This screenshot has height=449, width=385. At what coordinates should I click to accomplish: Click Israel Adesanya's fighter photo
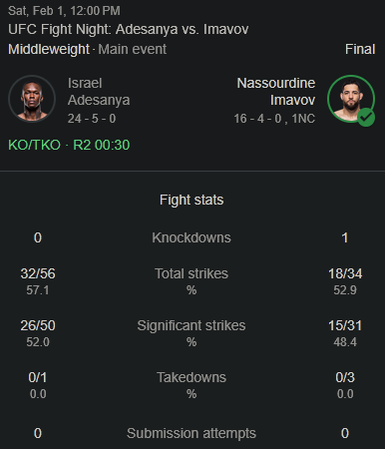pos(32,99)
